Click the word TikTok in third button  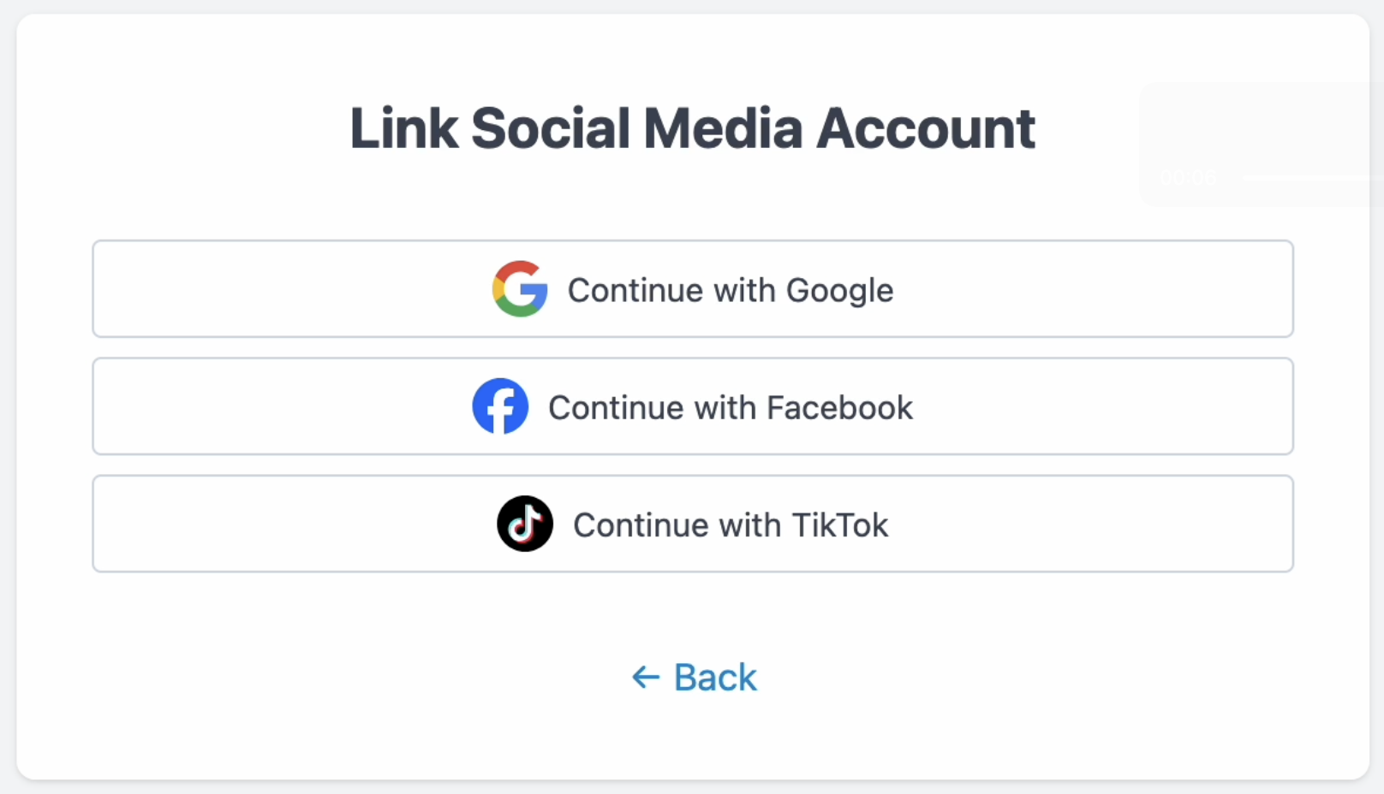[840, 525]
